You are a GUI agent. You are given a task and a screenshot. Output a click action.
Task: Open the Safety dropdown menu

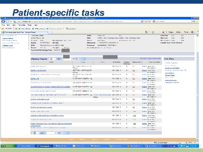tap(179, 32)
